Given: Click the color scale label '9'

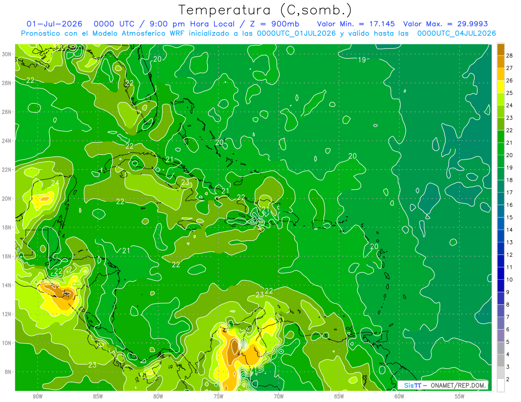Looking at the screenshot, I should click(508, 292).
